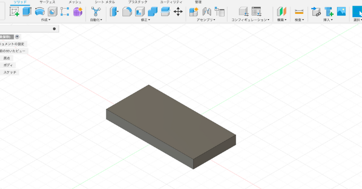Open the コンフィギュレーション dropdown menu

(x=250, y=20)
